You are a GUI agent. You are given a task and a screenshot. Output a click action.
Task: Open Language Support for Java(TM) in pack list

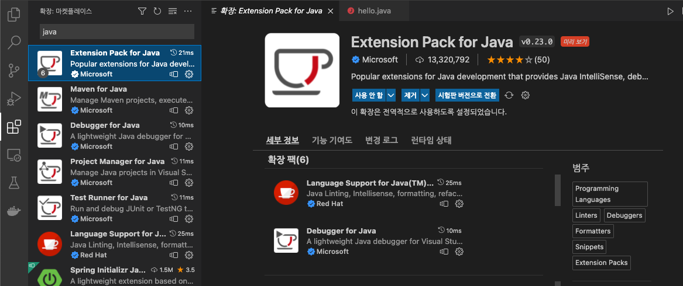(370, 183)
